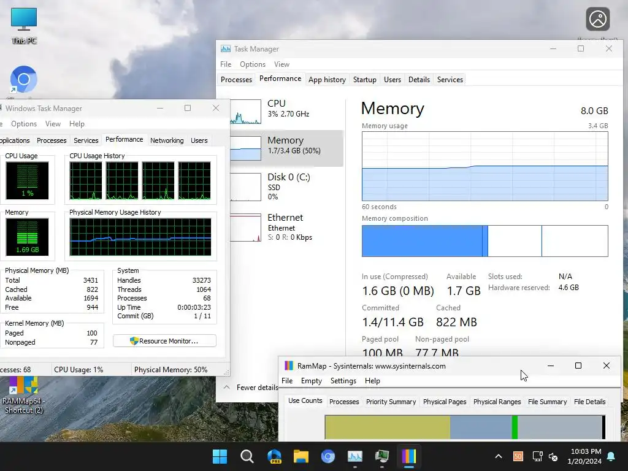This screenshot has width=628, height=471.
Task: Open Edge PRE browser in taskbar
Action: coord(274,456)
